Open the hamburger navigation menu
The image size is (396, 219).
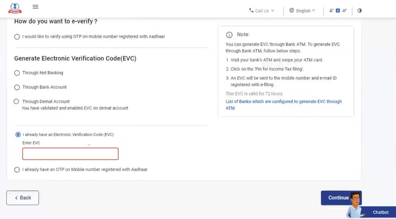(x=35, y=7)
